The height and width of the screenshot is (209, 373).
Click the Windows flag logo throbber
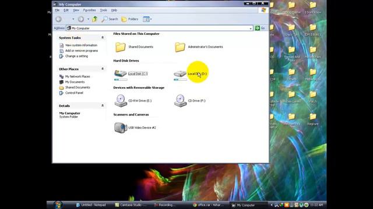click(x=263, y=10)
